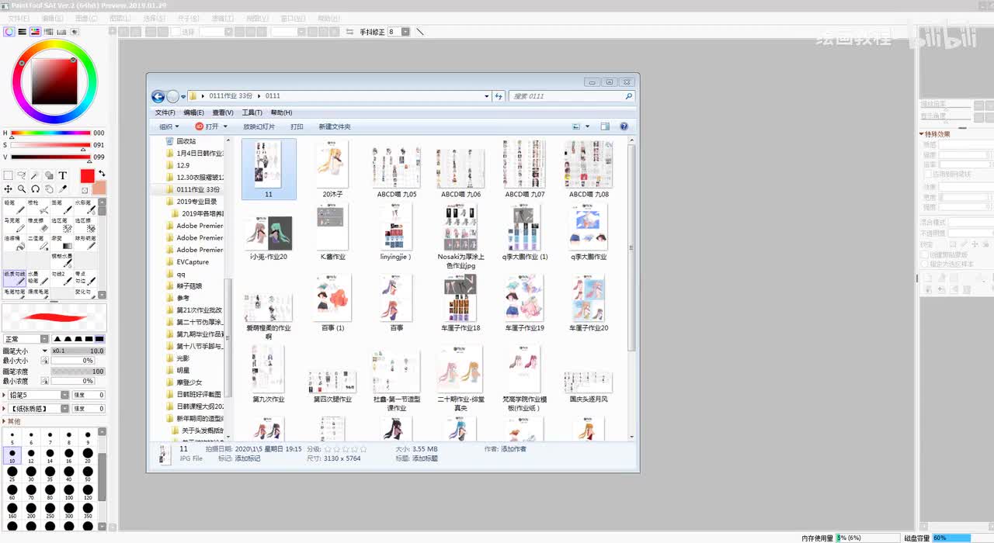Select the 喷枪 airbrush preset
Image resolution: width=994 pixels, height=543 pixels.
pos(37,207)
